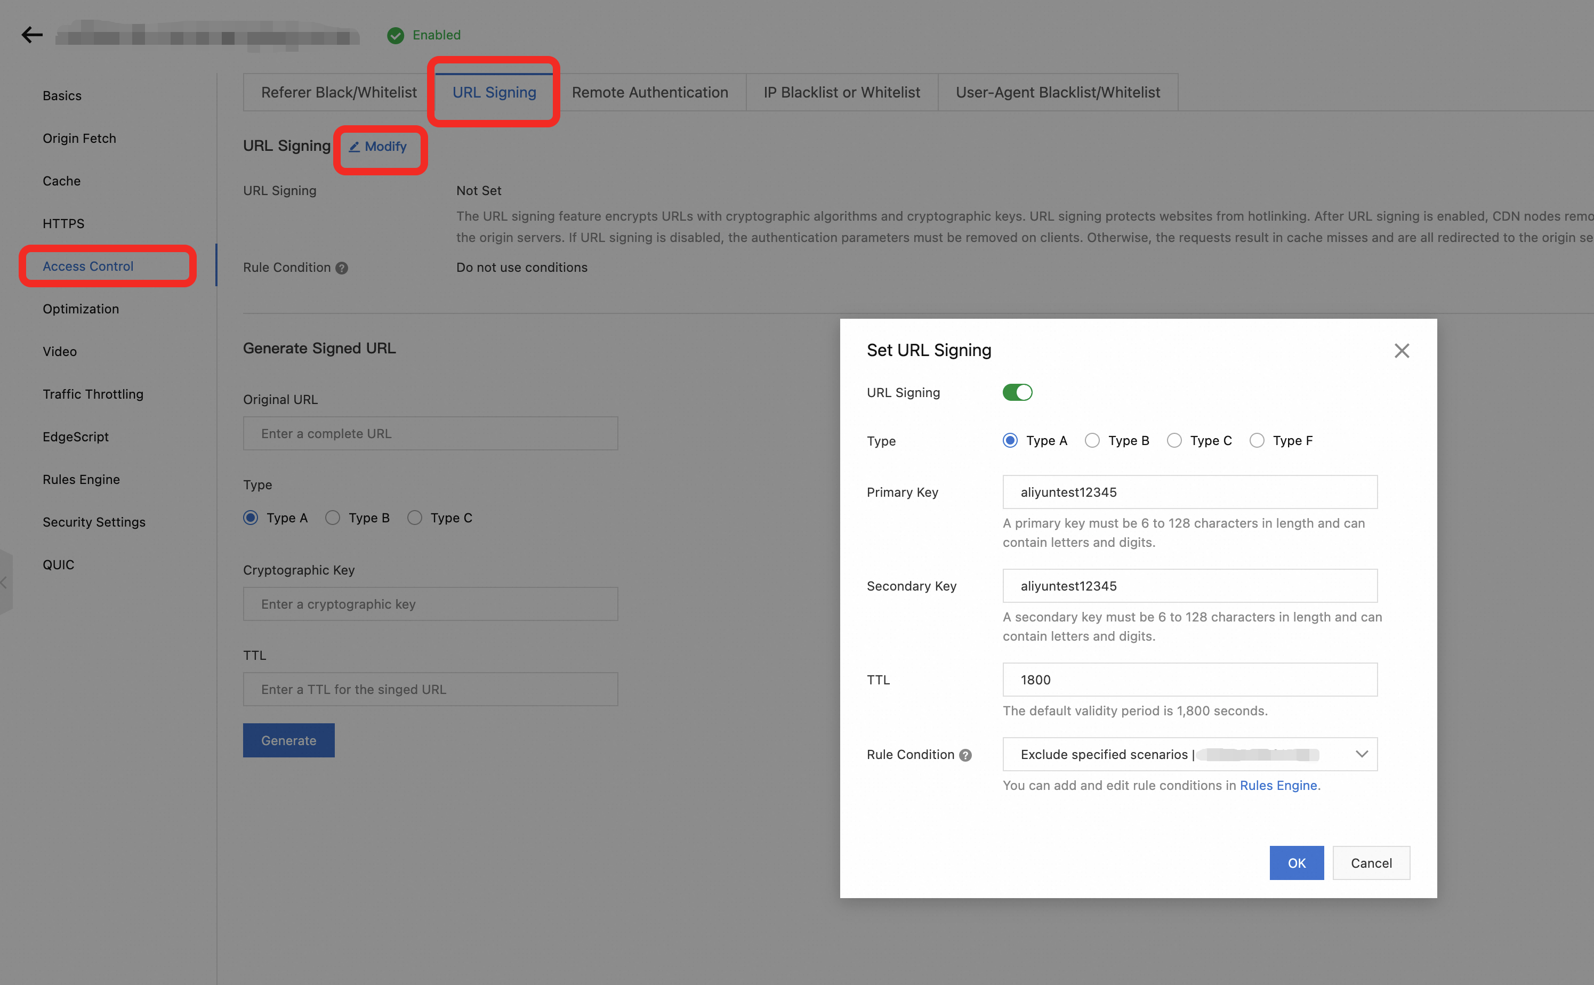Screen dimensions: 1594x985
Task: Click the Modify pencil link
Action: point(378,147)
